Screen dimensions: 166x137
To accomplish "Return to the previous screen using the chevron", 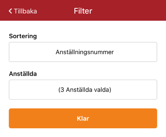I will (x=10, y=11).
